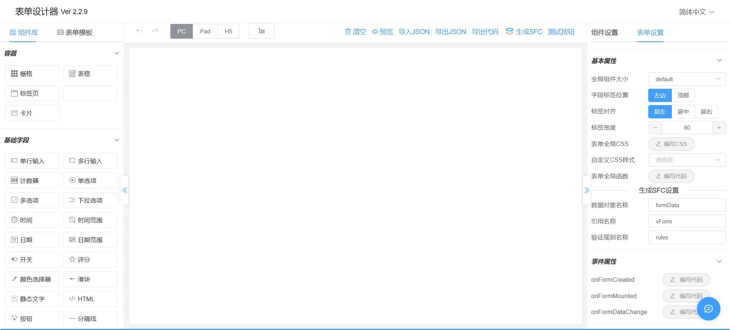730x330 pixels.
Task: Switch layout to H5 mode
Action: pyautogui.click(x=228, y=31)
